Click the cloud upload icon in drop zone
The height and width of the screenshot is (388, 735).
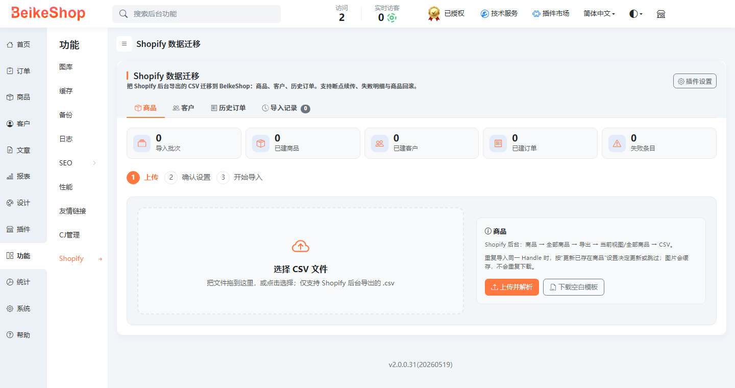301,247
